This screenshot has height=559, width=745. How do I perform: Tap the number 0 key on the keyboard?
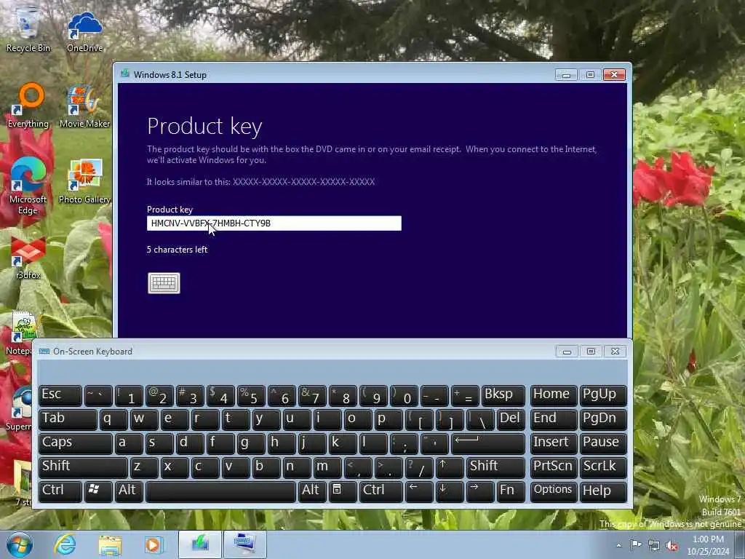pos(404,395)
